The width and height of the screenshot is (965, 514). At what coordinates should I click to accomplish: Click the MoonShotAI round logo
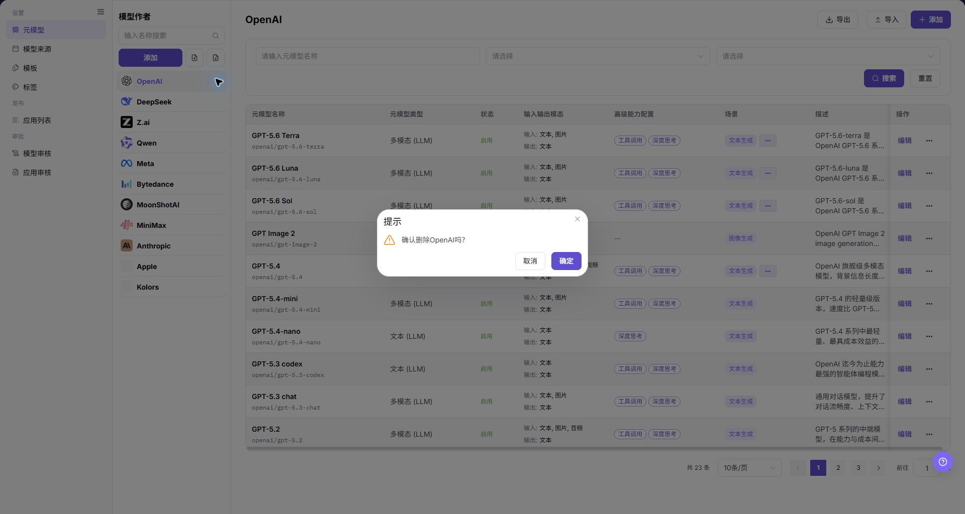click(127, 205)
